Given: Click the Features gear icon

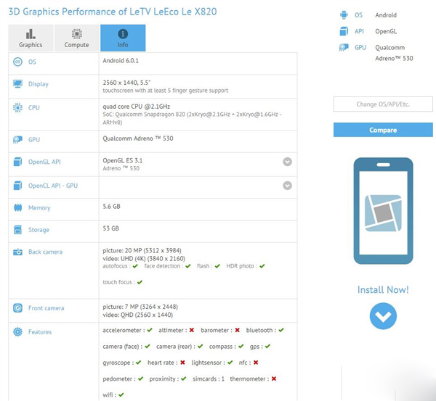Looking at the screenshot, I should (x=17, y=331).
